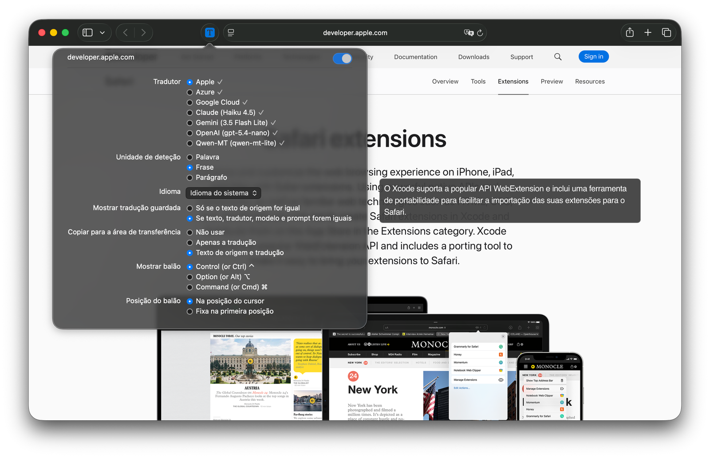The height and width of the screenshot is (458, 710).
Task: Click the 'Mostrar tradução guardada' label
Action: coord(137,208)
